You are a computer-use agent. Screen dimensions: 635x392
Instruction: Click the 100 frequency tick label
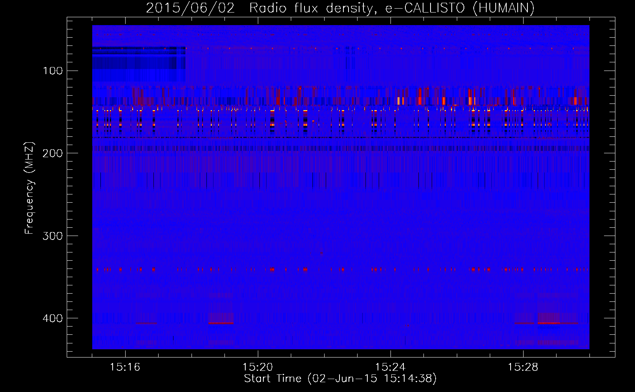[53, 71]
